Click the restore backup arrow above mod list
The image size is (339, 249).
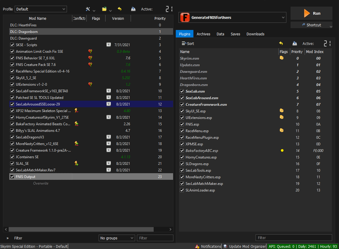coord(120,9)
